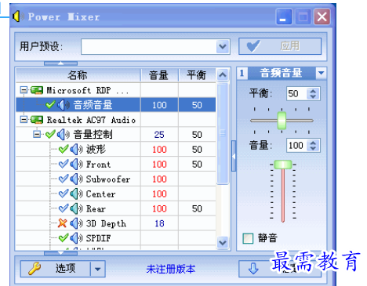Collapse the Microsoft RDP tree node

pos(24,90)
